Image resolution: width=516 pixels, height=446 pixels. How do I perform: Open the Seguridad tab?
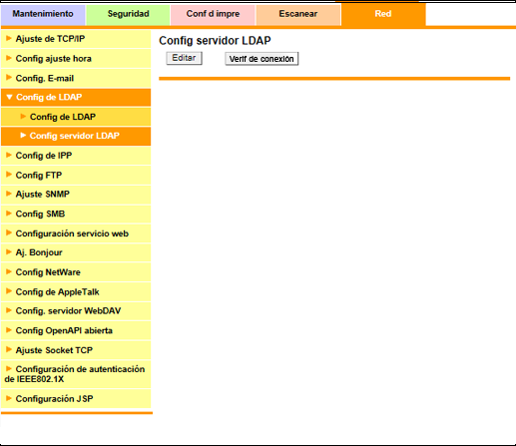128,14
